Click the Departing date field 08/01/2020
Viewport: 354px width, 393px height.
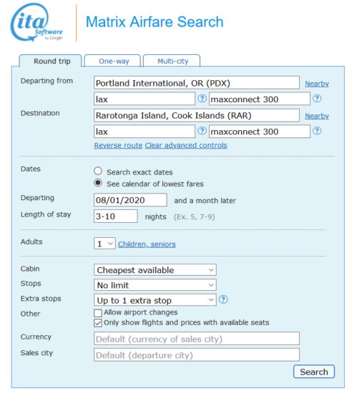[130, 200]
